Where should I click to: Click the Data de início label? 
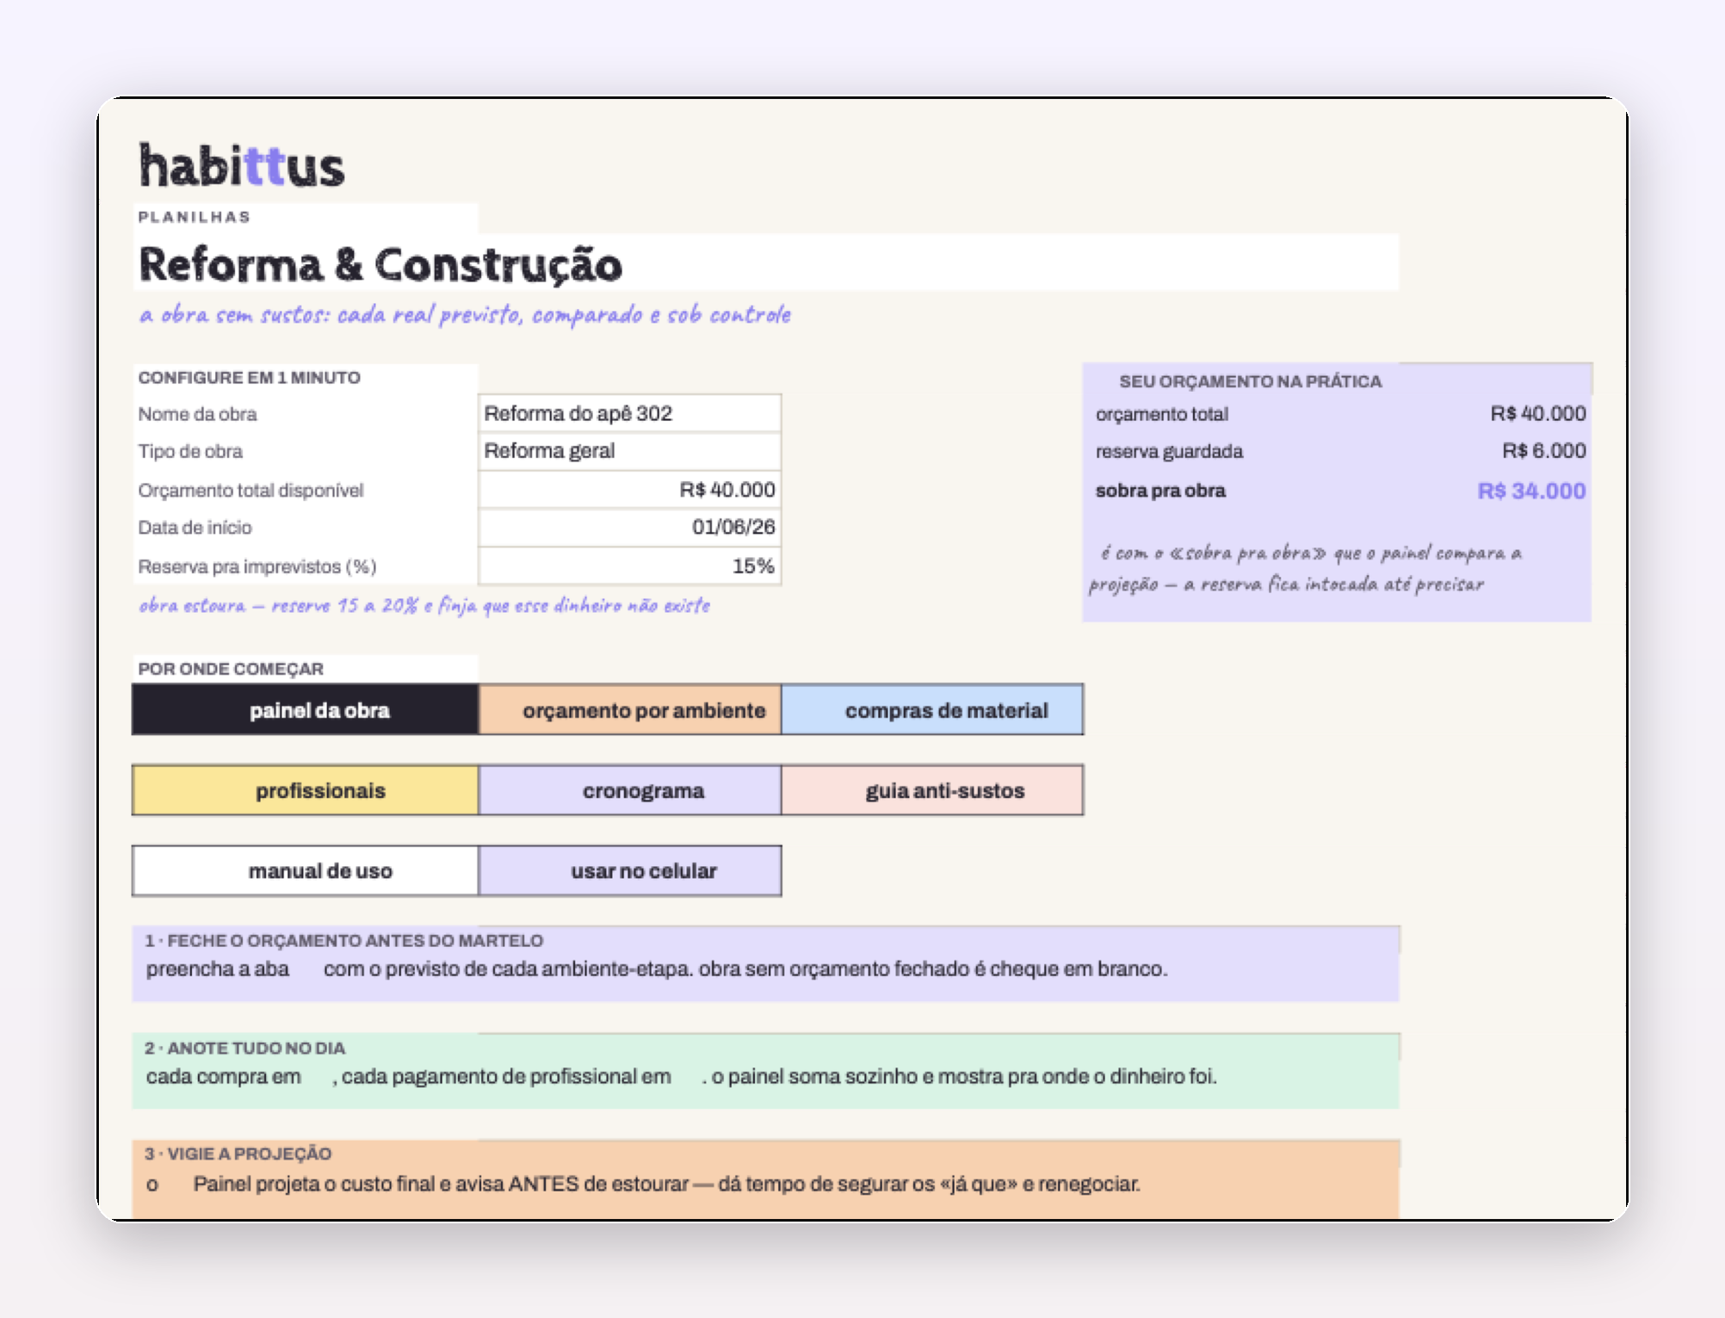tap(195, 527)
